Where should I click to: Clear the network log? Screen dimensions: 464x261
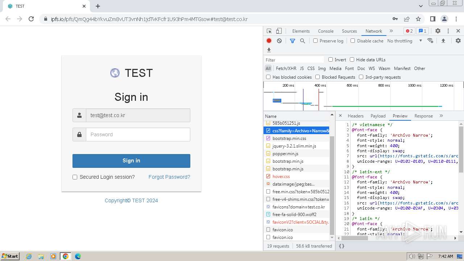click(x=279, y=41)
